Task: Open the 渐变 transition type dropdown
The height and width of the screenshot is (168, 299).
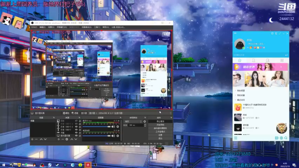Action: point(133,122)
